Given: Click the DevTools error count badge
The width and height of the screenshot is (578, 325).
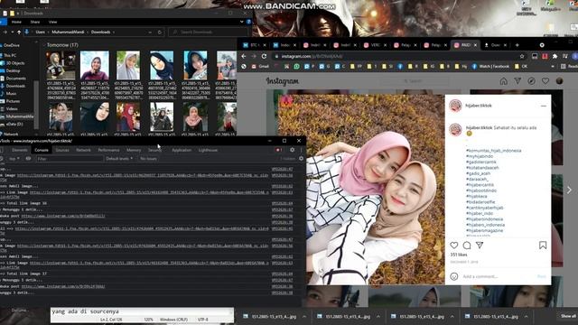Looking at the screenshot, I should pos(279,150).
